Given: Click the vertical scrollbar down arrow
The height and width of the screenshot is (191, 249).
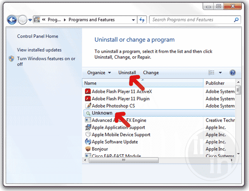Looking at the screenshot, I should [x=238, y=154].
